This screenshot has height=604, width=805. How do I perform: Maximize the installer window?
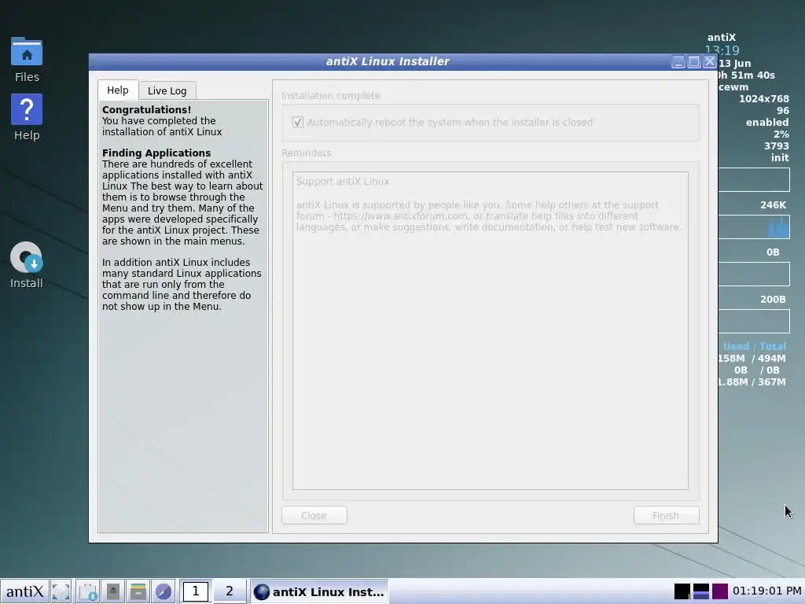coord(693,62)
